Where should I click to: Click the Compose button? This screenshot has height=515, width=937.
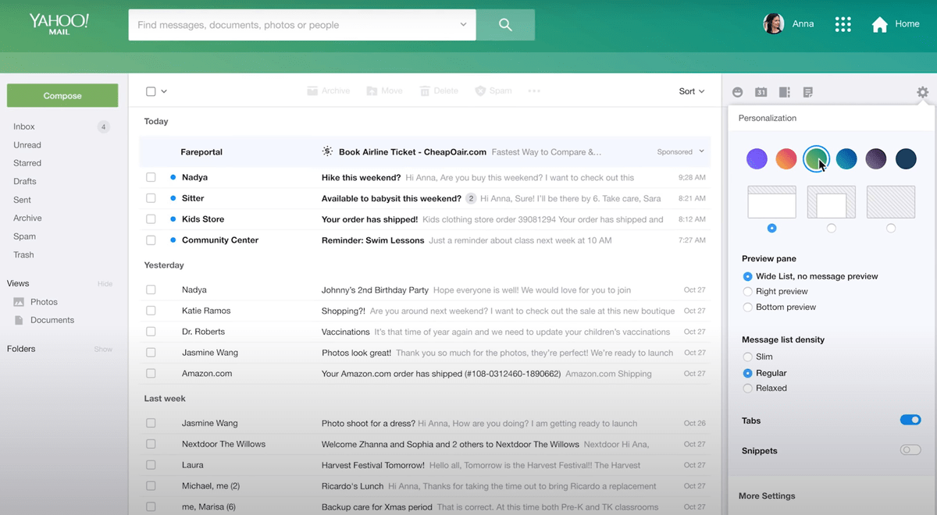(62, 96)
